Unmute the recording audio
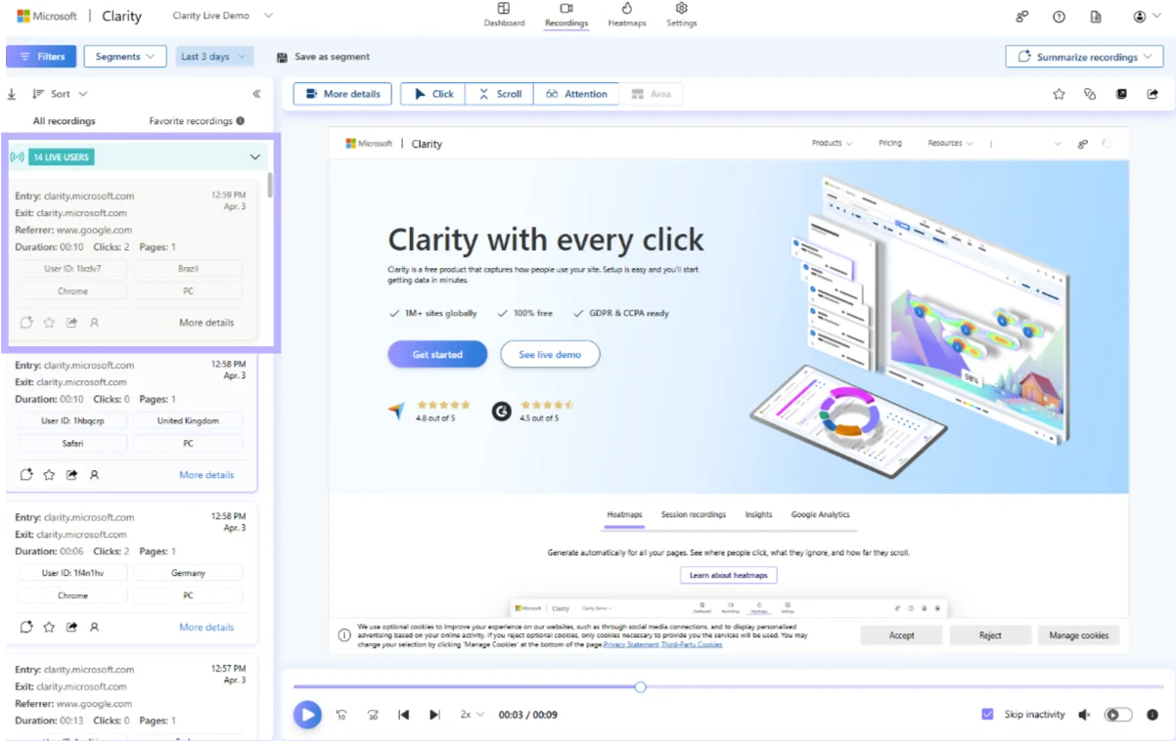 pos(1084,715)
